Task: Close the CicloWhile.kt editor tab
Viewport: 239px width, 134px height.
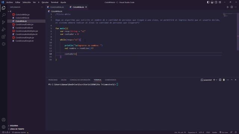Action: (x=86, y=7)
